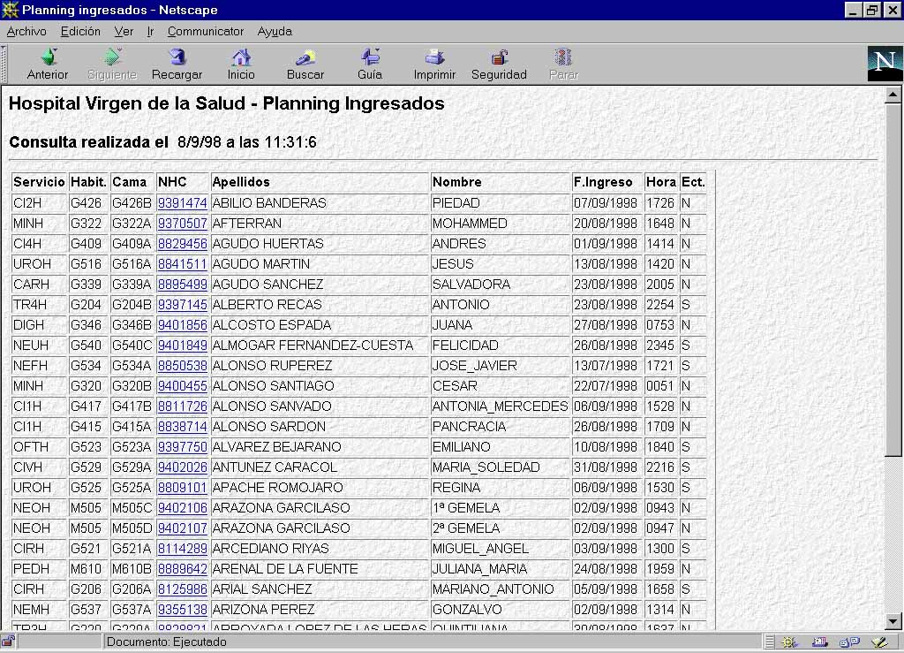Image resolution: width=904 pixels, height=653 pixels.
Task: Go home using the Inicio icon
Action: pyautogui.click(x=241, y=58)
